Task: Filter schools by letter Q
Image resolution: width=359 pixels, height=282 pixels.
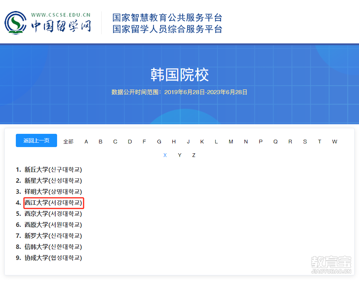Action: (x=275, y=142)
